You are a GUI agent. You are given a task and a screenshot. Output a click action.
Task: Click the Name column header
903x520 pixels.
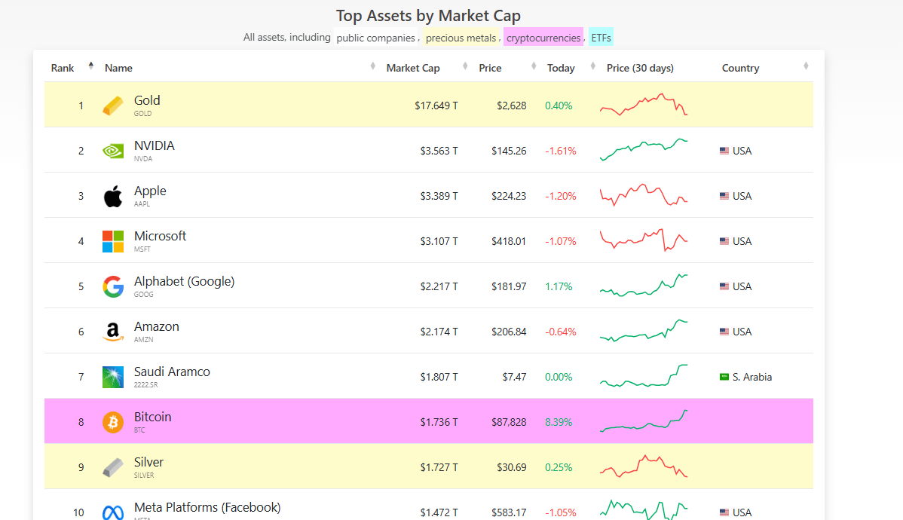pyautogui.click(x=118, y=68)
